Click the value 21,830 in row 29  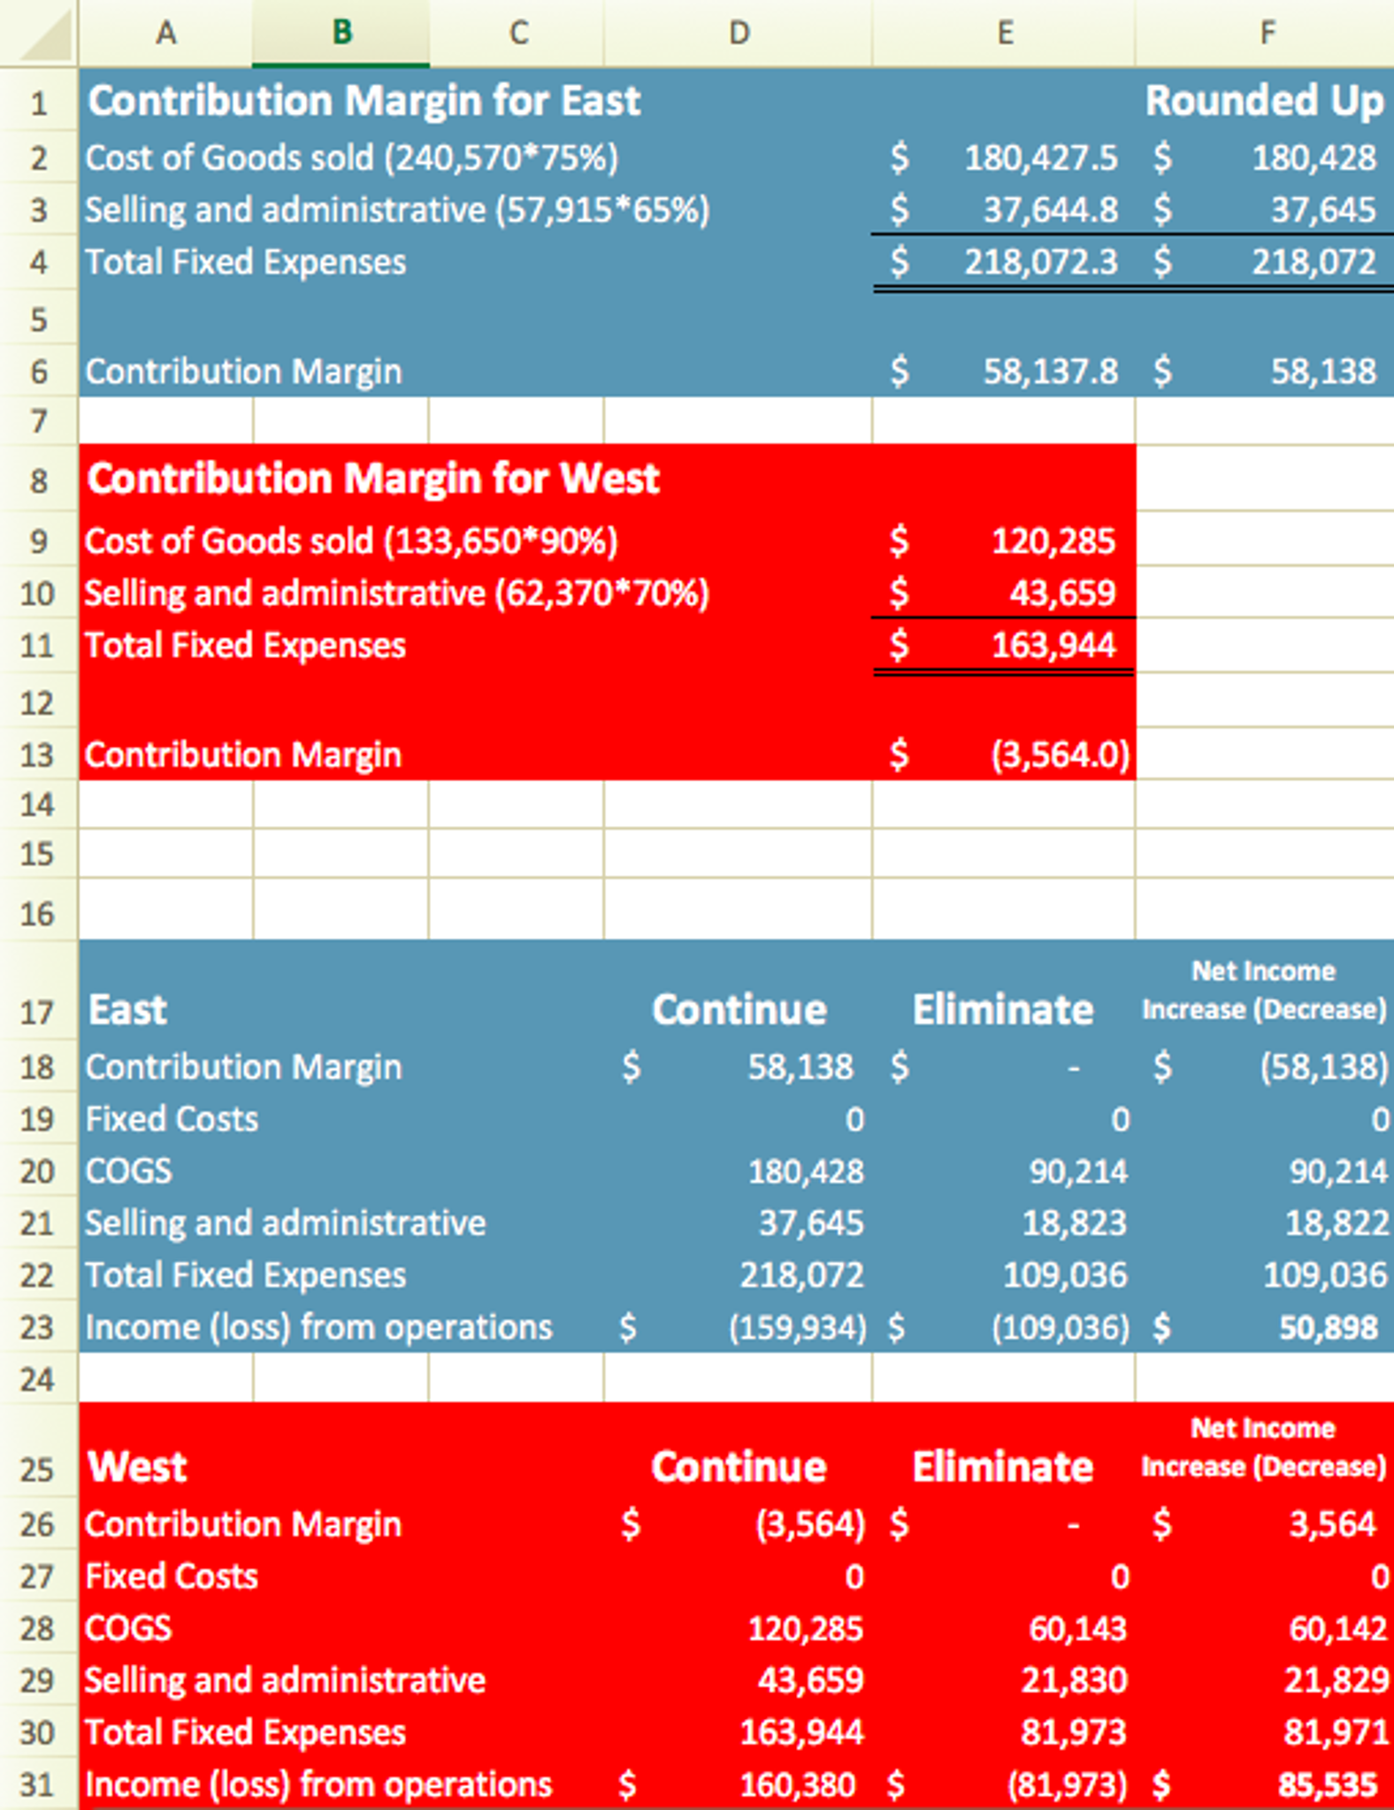1074,1681
